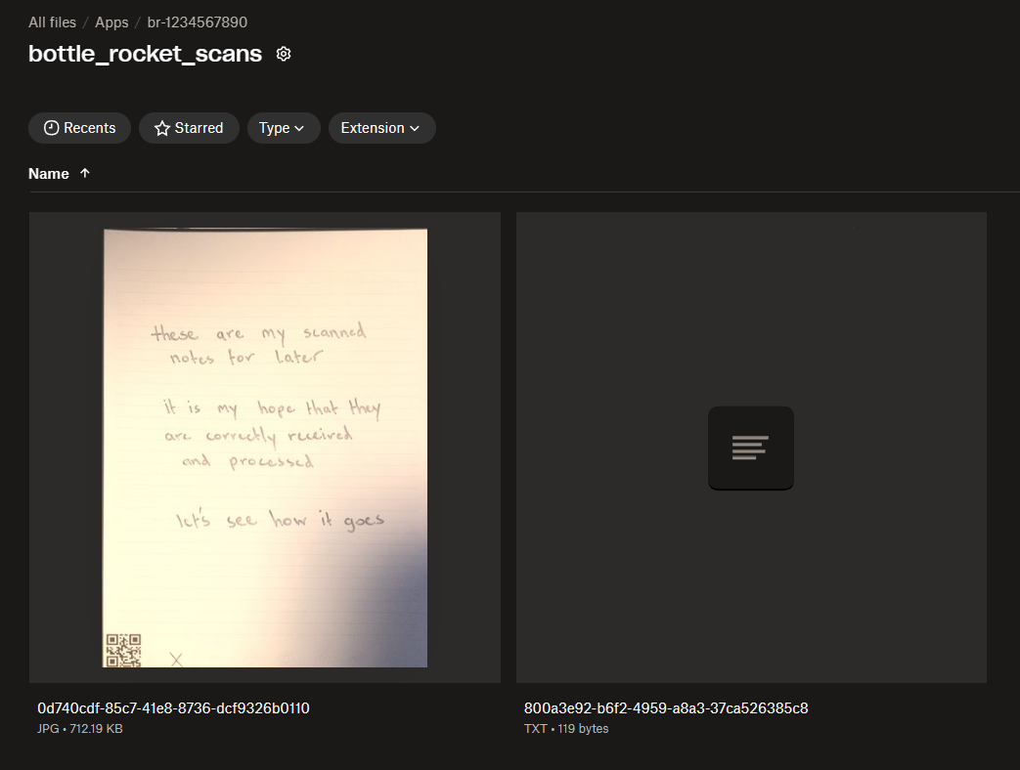1020x770 pixels.
Task: Reverse sort order with the up arrow
Action: (x=85, y=173)
